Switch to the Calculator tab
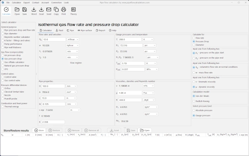This screenshot has width=249, height=156. click(x=46, y=30)
